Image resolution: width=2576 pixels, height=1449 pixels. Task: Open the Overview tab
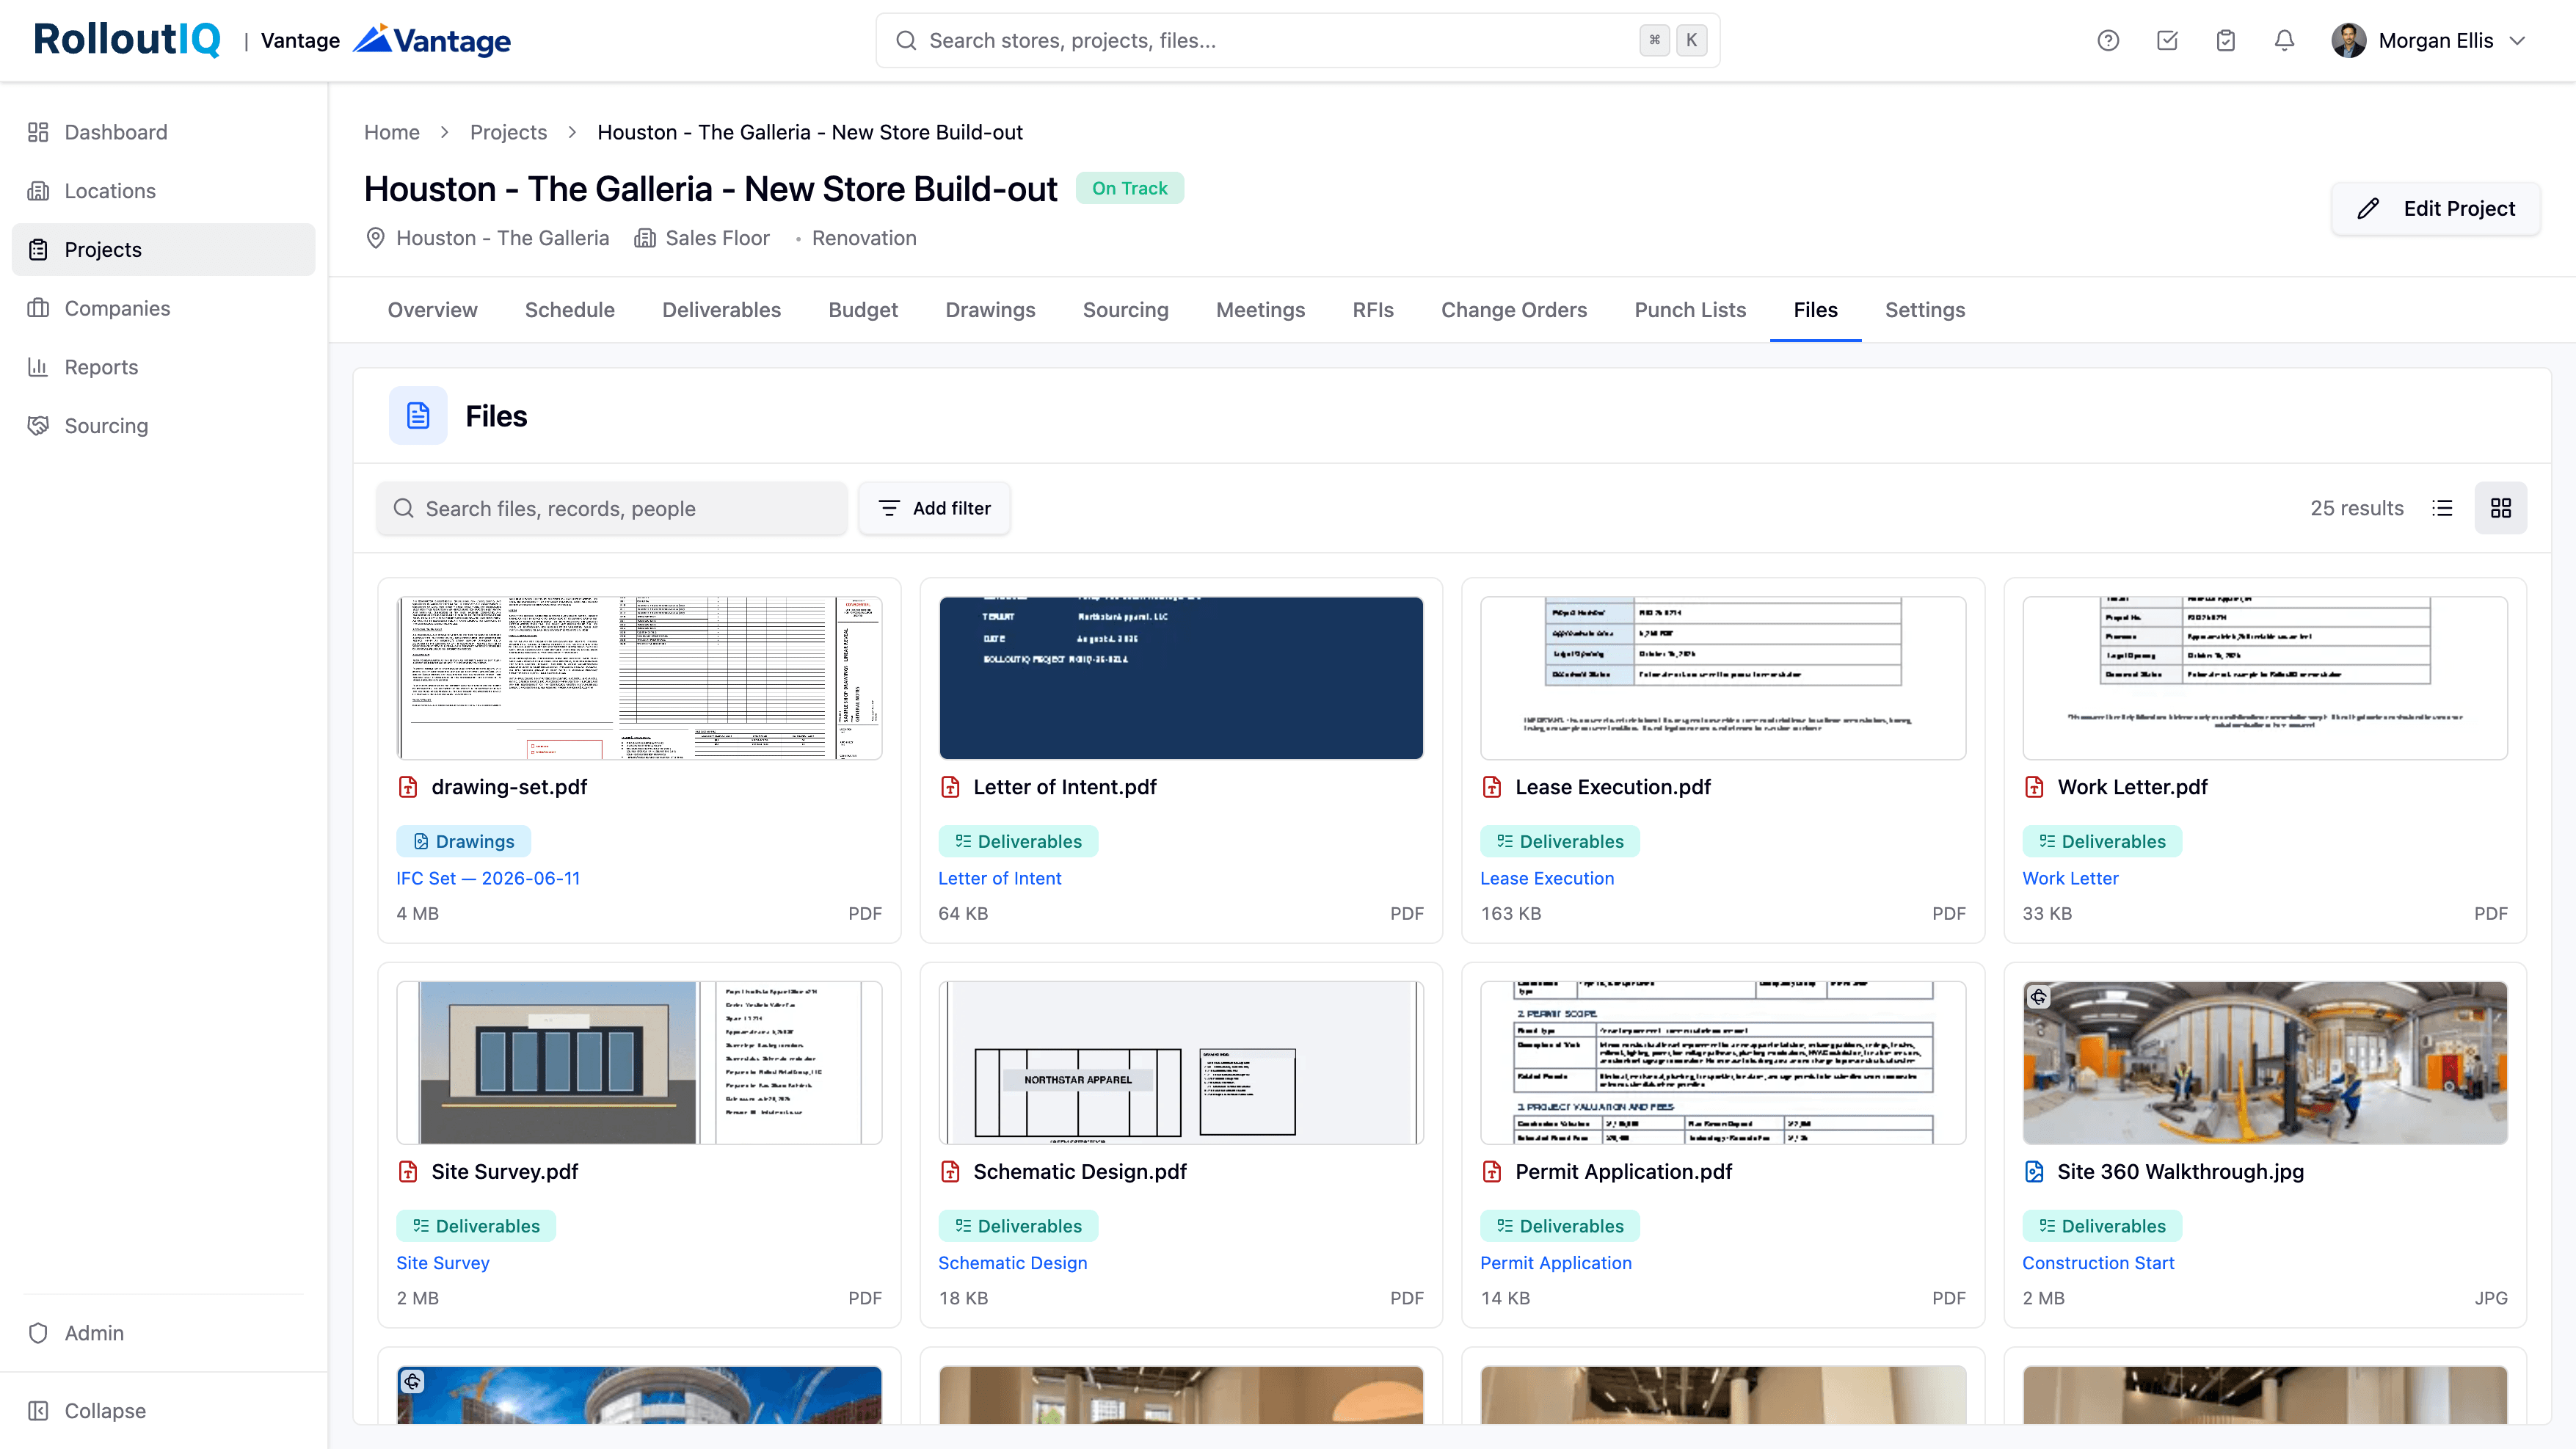432,310
